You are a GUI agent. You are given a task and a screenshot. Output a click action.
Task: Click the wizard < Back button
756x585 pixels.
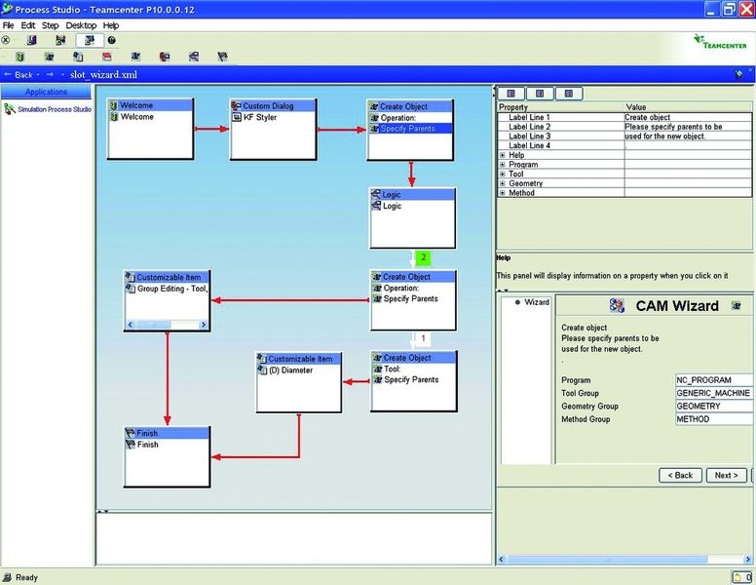coord(680,475)
